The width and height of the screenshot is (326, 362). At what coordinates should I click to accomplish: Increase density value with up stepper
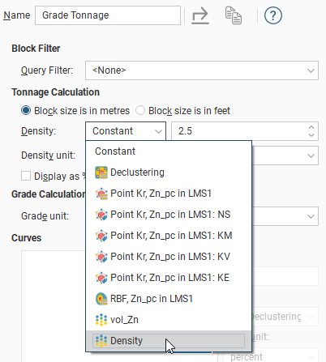click(x=311, y=127)
